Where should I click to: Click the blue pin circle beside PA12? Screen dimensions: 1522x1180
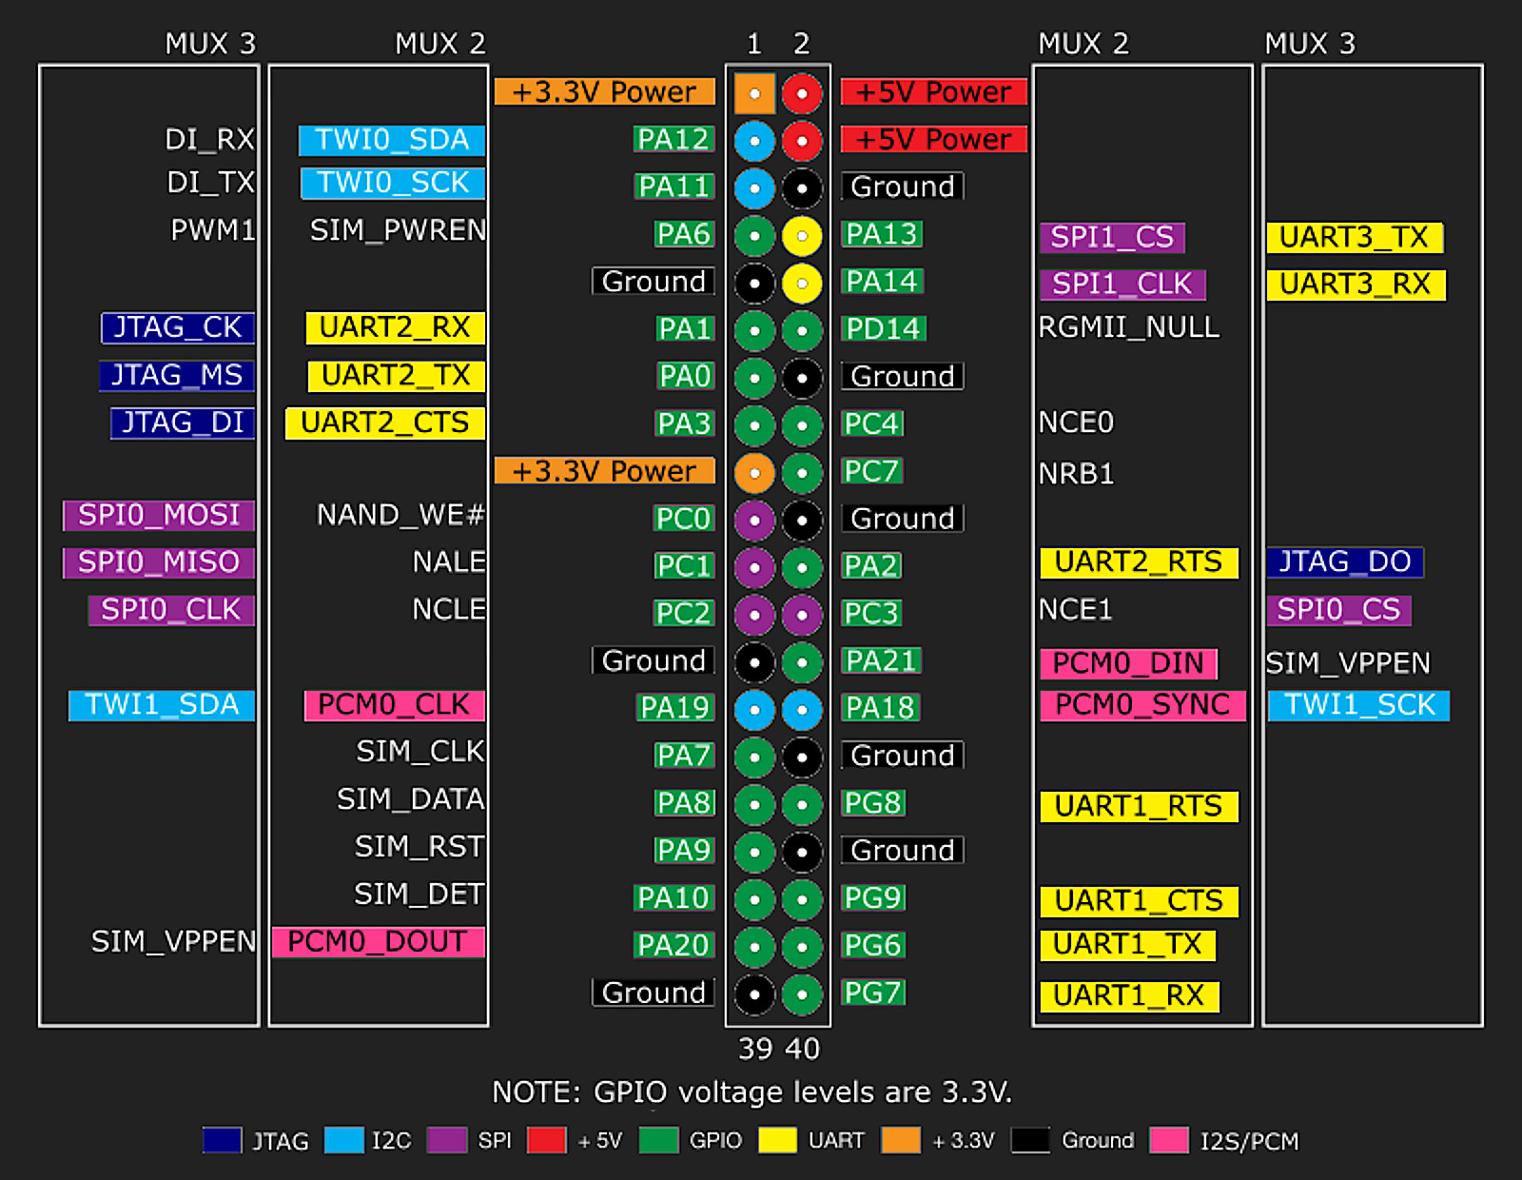click(754, 141)
